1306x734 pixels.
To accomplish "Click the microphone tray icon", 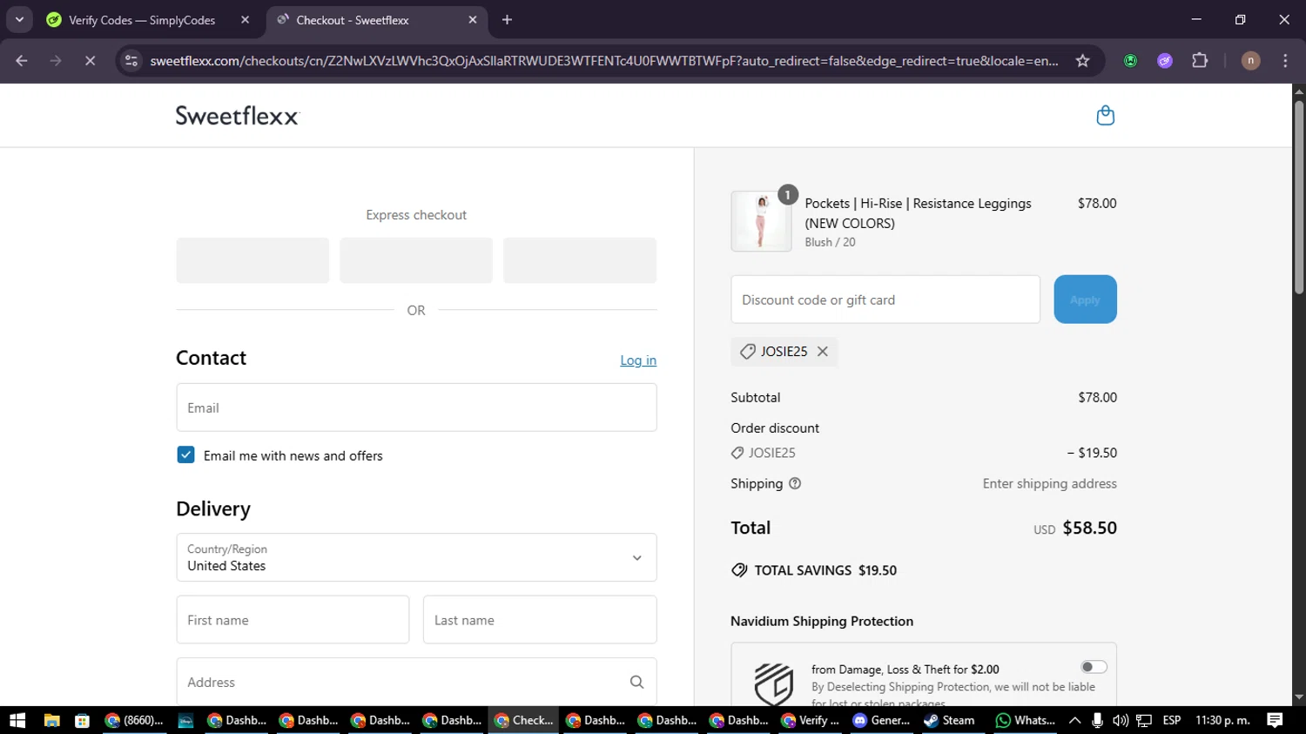I will tap(1097, 720).
